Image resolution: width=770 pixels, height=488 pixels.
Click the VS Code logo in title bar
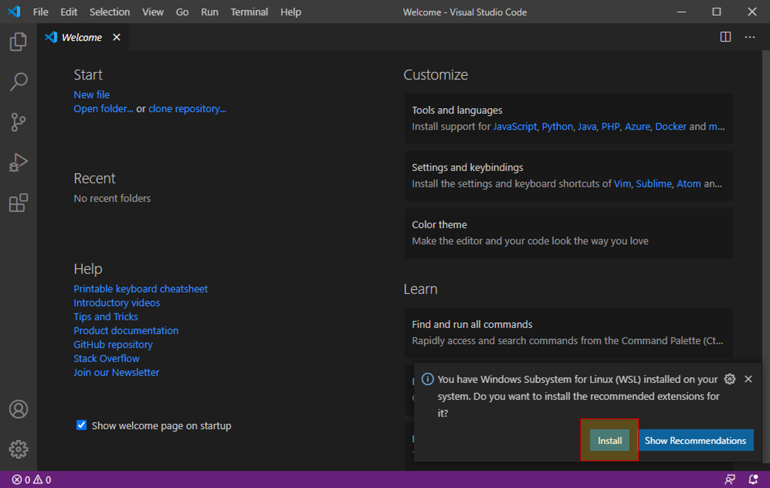pyautogui.click(x=14, y=11)
